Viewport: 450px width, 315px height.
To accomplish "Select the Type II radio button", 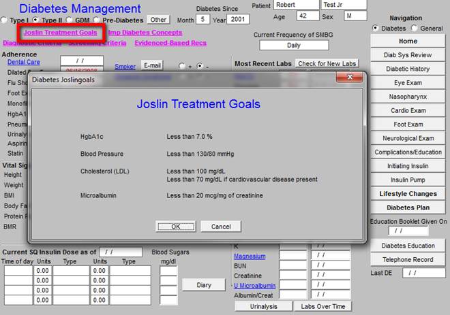I will [x=35, y=20].
